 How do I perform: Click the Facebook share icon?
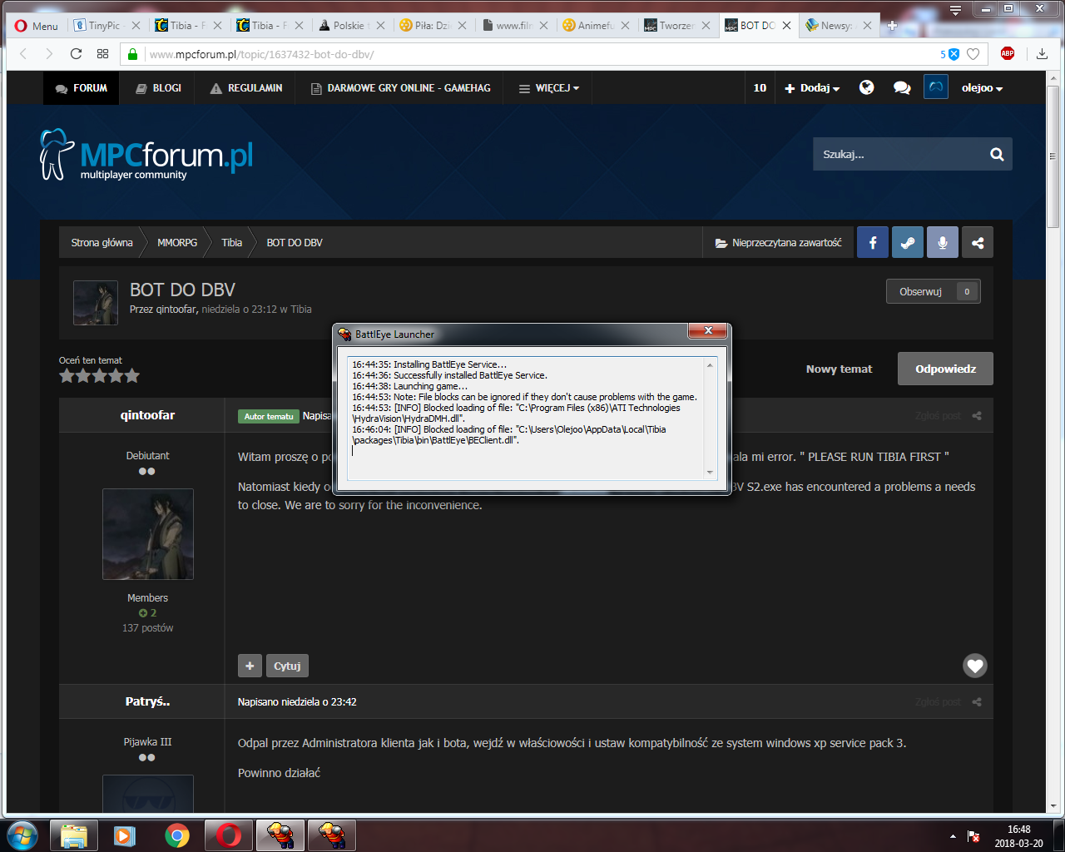tap(872, 243)
